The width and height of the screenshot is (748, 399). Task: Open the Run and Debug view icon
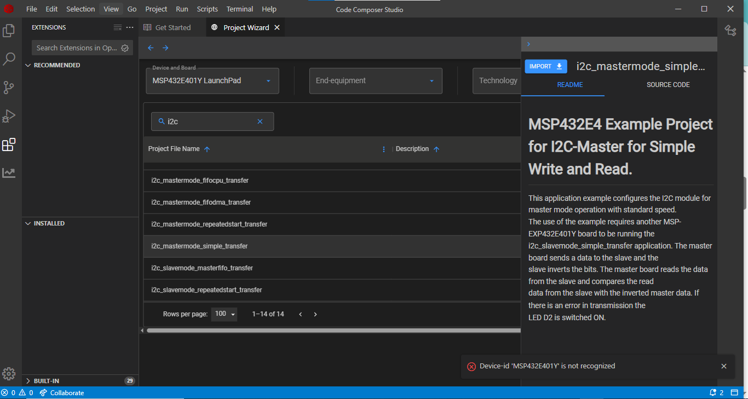[x=9, y=116]
